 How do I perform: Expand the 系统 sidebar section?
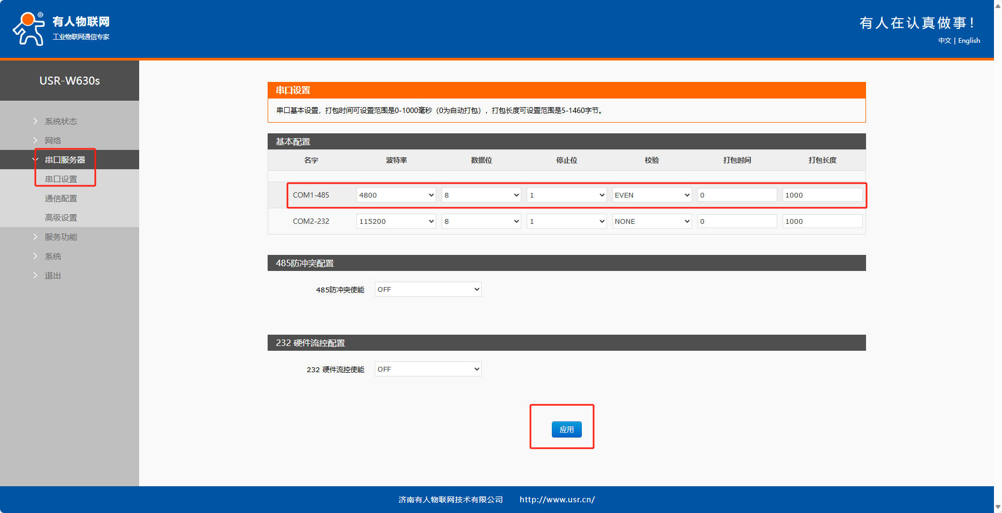[52, 256]
